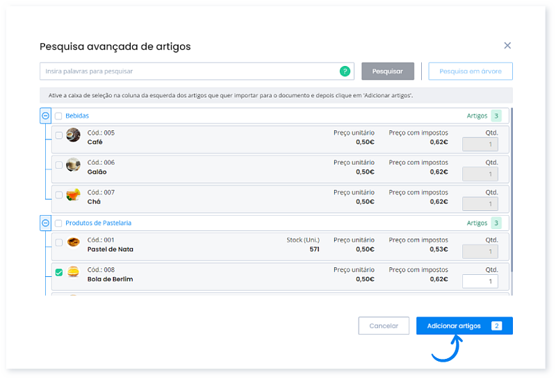Uncheck the Bola de Berlim checkbox
Image resolution: width=556 pixels, height=379 pixels.
(x=58, y=273)
